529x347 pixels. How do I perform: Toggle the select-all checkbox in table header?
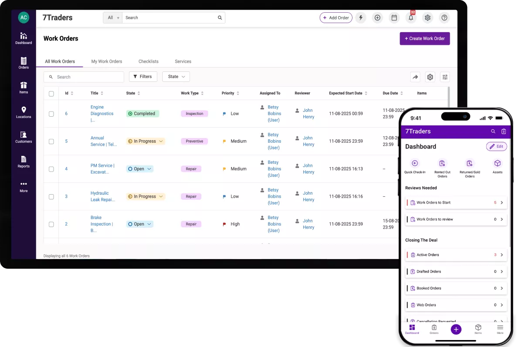[51, 94]
